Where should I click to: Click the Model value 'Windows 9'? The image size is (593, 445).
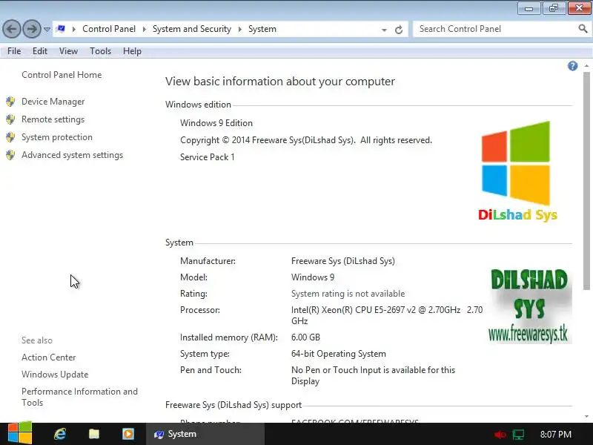(x=313, y=277)
